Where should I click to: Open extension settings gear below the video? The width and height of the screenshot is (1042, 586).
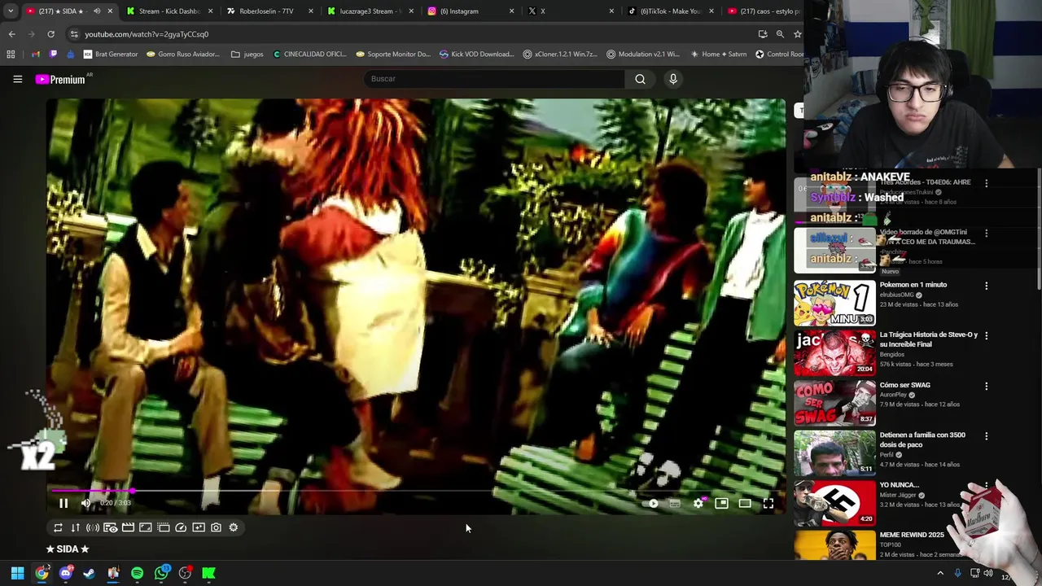(x=234, y=527)
